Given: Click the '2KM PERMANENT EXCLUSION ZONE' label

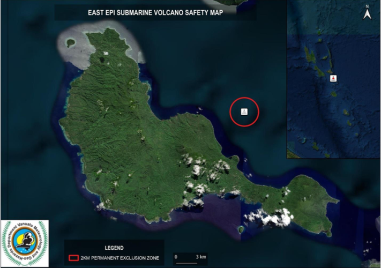Looking at the screenshot, I should point(120,258).
